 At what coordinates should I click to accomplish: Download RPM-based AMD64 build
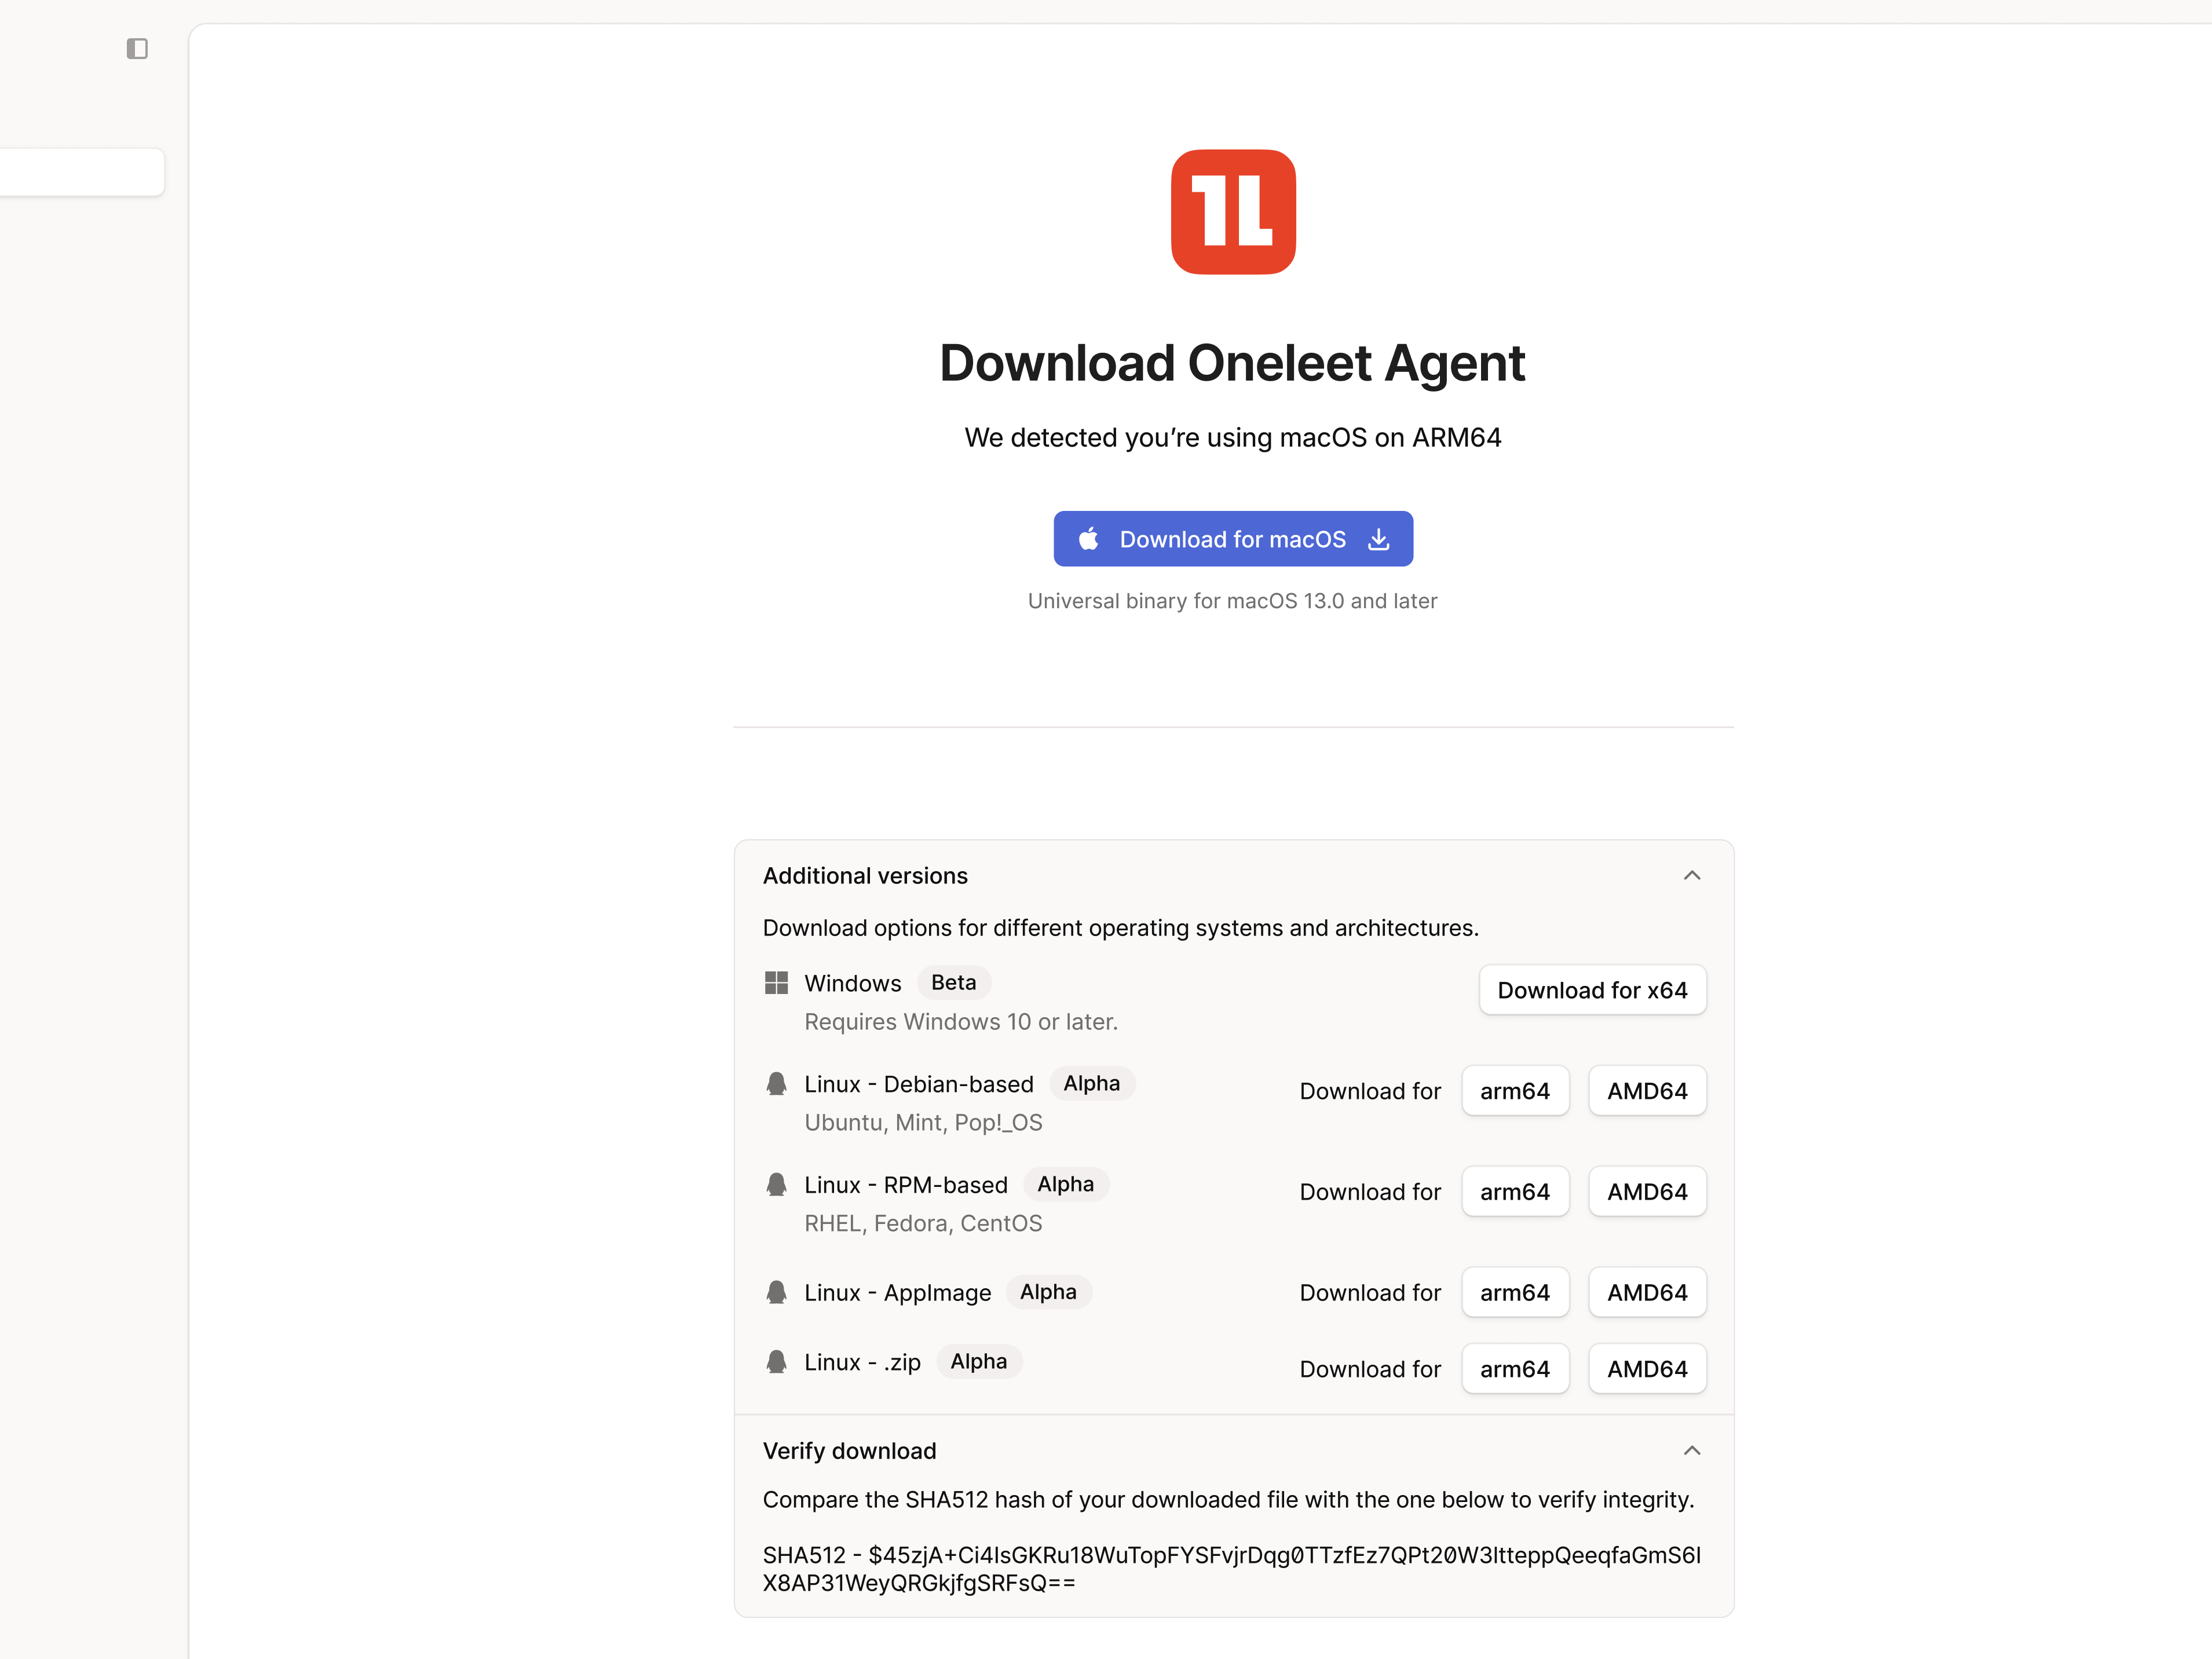tap(1647, 1192)
